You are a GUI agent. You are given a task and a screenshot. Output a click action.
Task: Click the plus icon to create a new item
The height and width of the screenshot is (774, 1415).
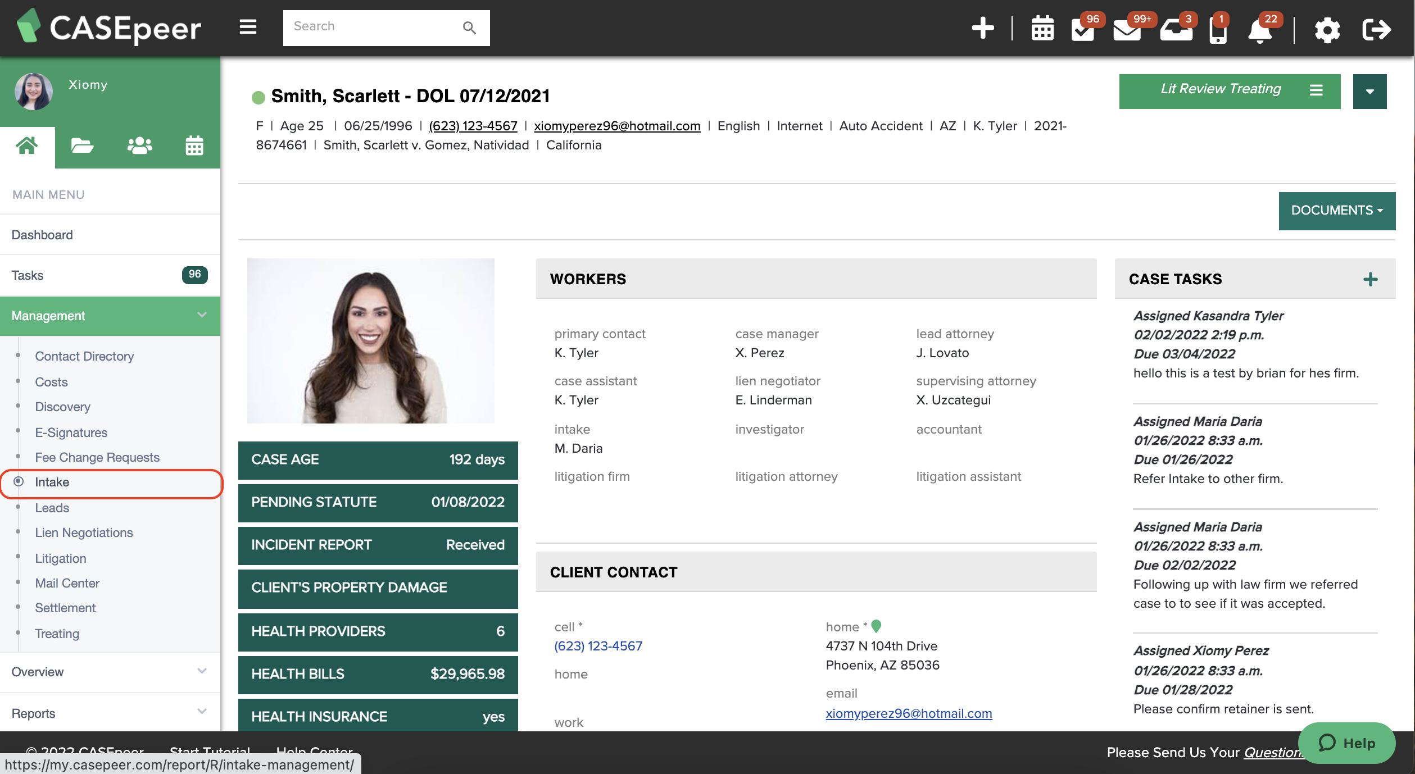coord(982,28)
